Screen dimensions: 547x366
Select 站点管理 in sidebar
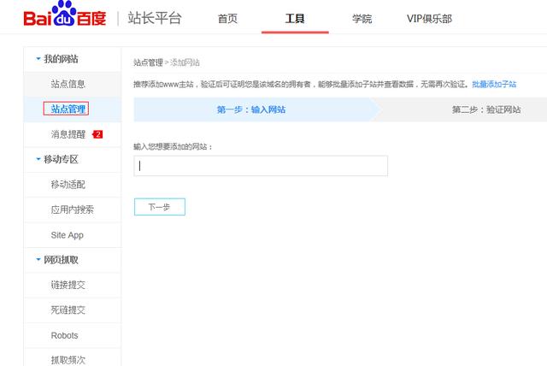68,109
